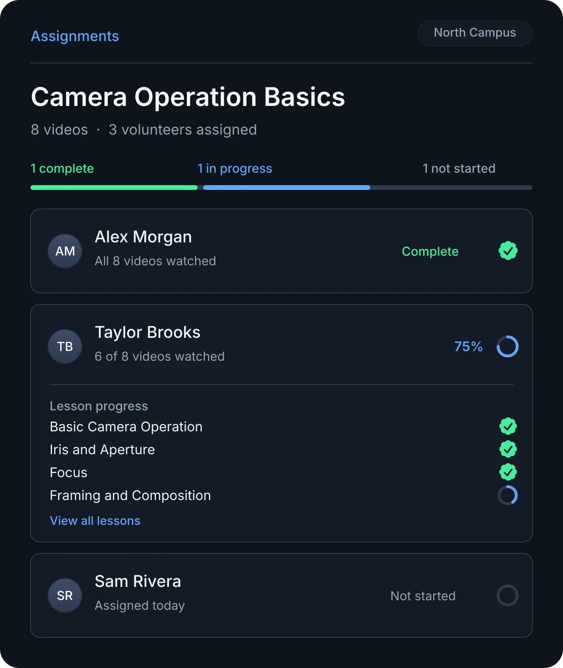The image size is (563, 668).
Task: Open Alex Morgan's name
Action: (x=143, y=237)
